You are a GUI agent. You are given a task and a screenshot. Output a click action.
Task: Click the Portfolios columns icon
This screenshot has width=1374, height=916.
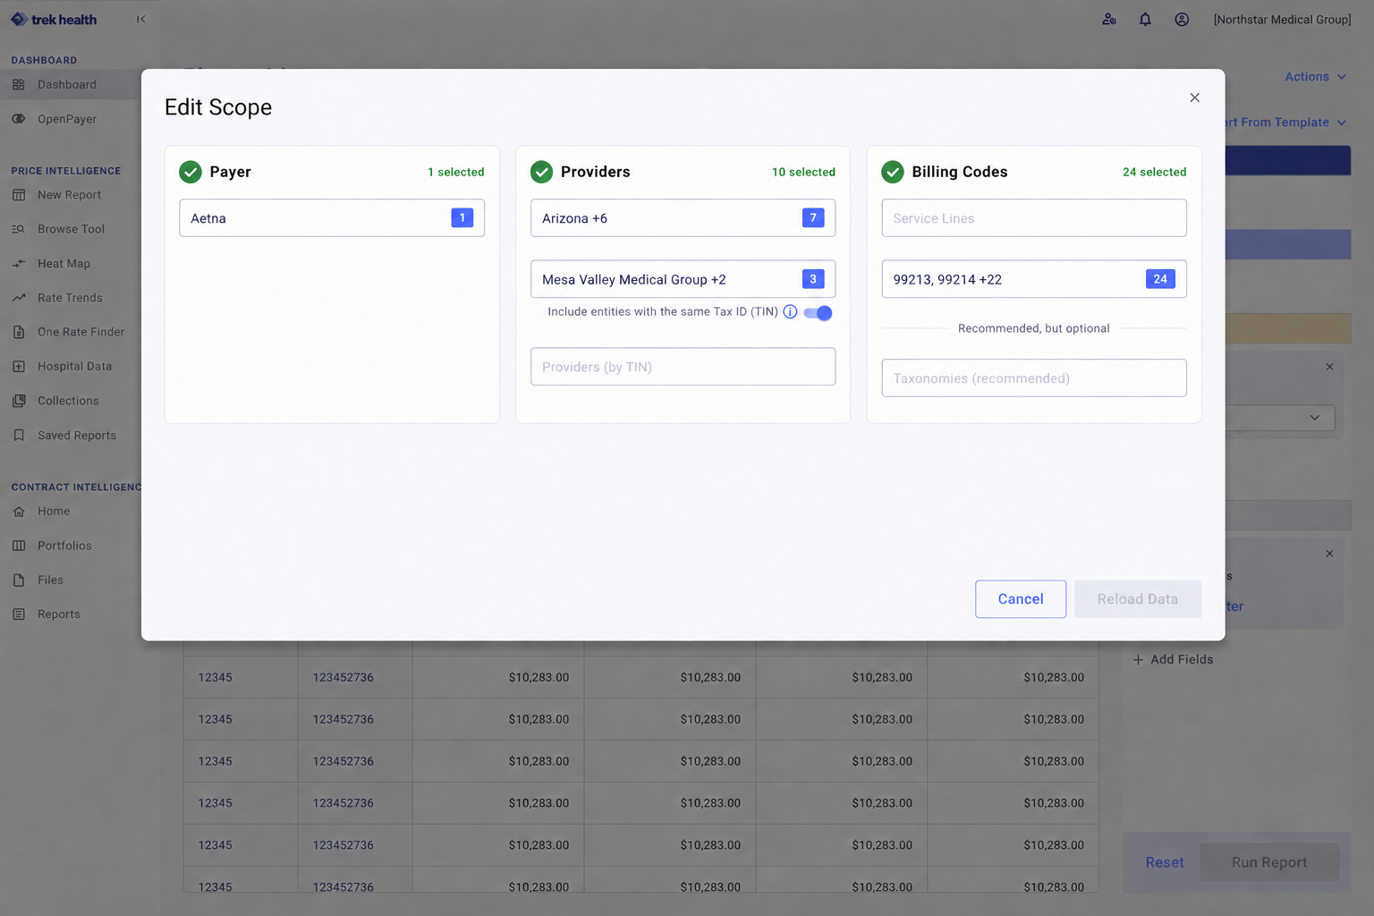(x=19, y=546)
